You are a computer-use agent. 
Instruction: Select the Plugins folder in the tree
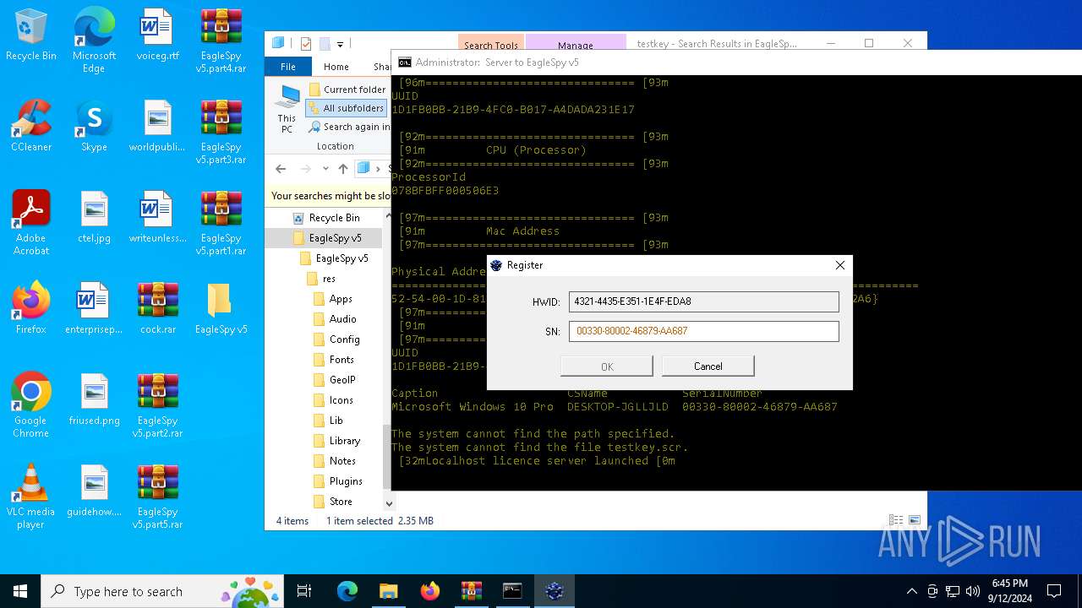(346, 481)
